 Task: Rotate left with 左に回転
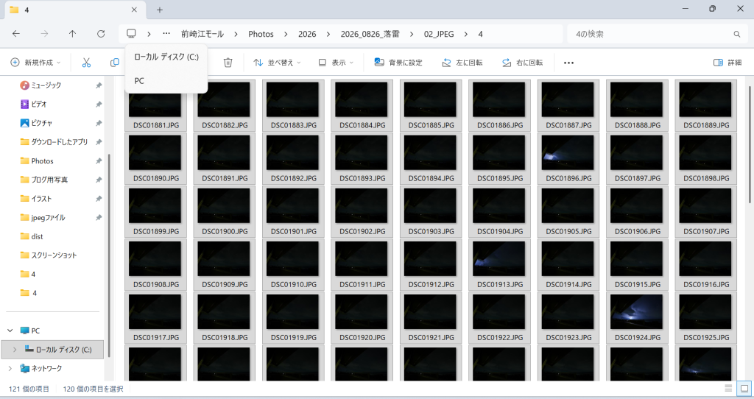point(462,63)
